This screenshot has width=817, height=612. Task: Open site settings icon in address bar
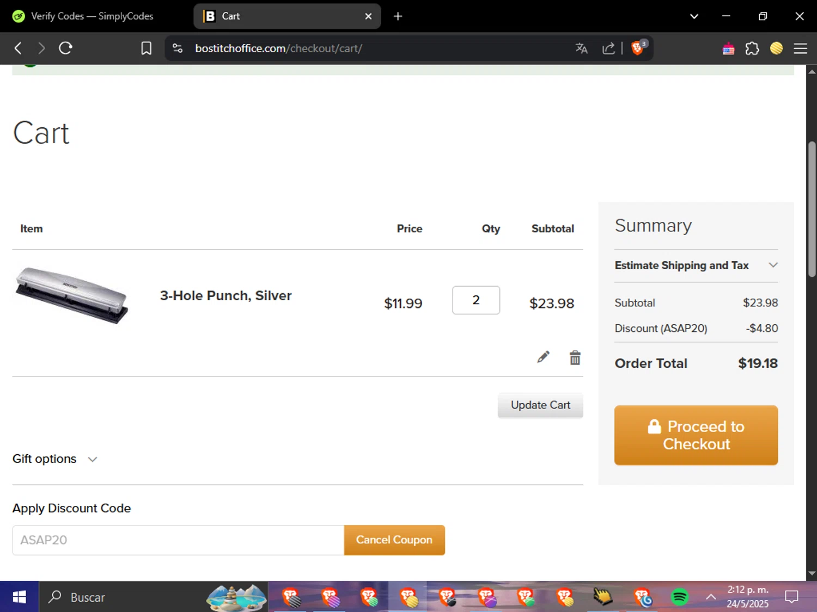click(178, 48)
